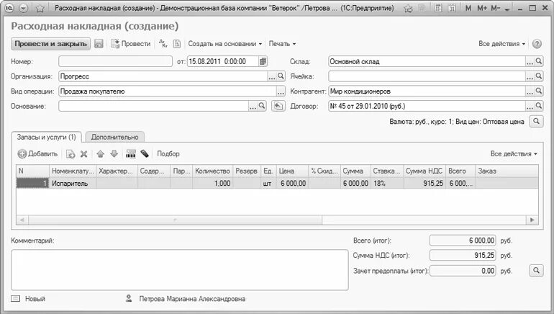Click the barcode search icon
Viewport: 554px width, 314px height.
pos(131,154)
